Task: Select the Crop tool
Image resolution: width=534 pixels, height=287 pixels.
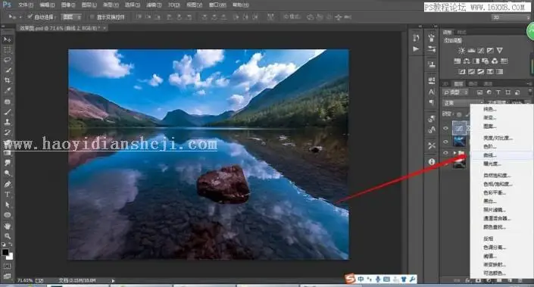Action: [x=7, y=80]
